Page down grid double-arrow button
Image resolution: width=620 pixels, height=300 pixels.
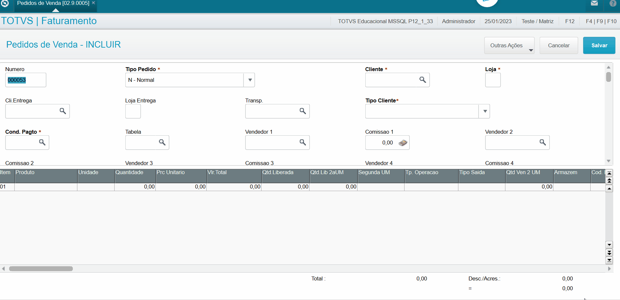tap(609, 252)
